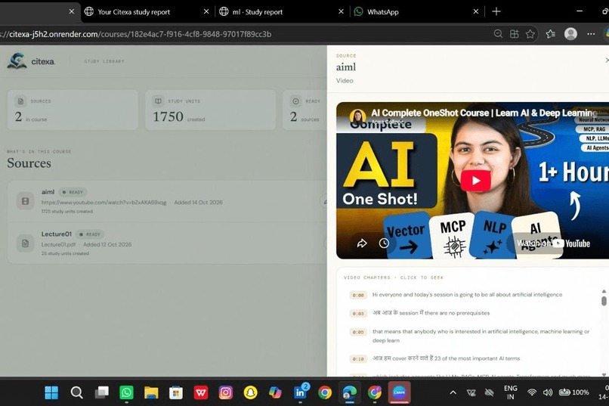Switch to the WhatsApp browser tab

[x=382, y=12]
